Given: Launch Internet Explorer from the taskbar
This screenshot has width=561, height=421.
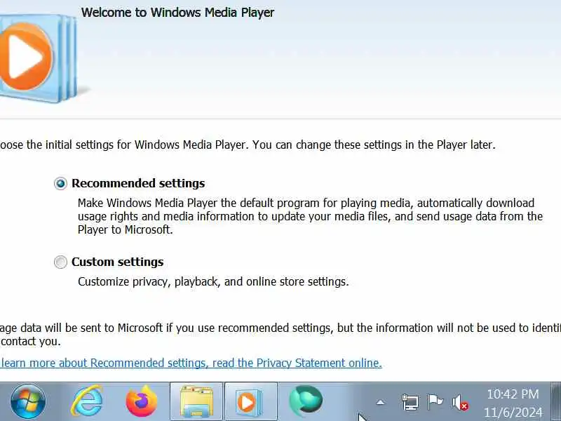Looking at the screenshot, I should click(87, 401).
